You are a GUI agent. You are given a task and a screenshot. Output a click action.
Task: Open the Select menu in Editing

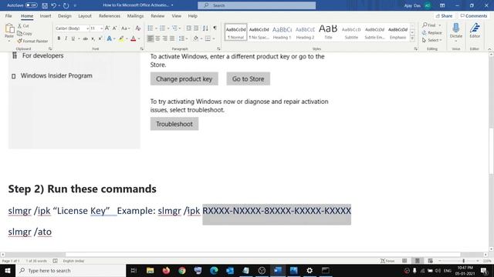(x=432, y=40)
